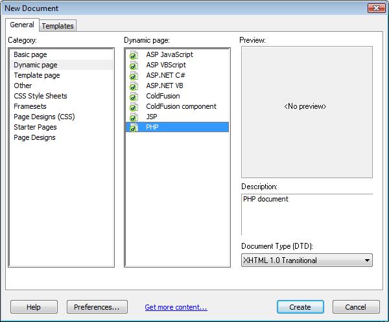Screen dimensions: 389x322
Task: Click the ColdFusion file icon
Action: pos(134,97)
